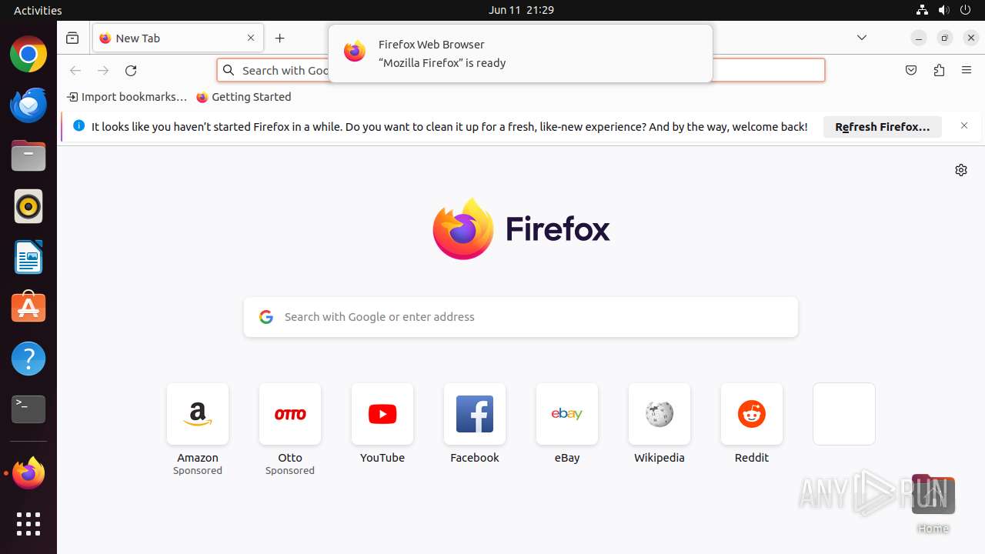
Task: Personalize new tab gear icon
Action: pos(961,170)
